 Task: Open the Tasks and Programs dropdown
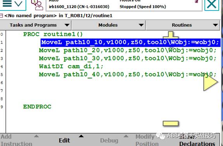pyautogui.click(x=36, y=25)
